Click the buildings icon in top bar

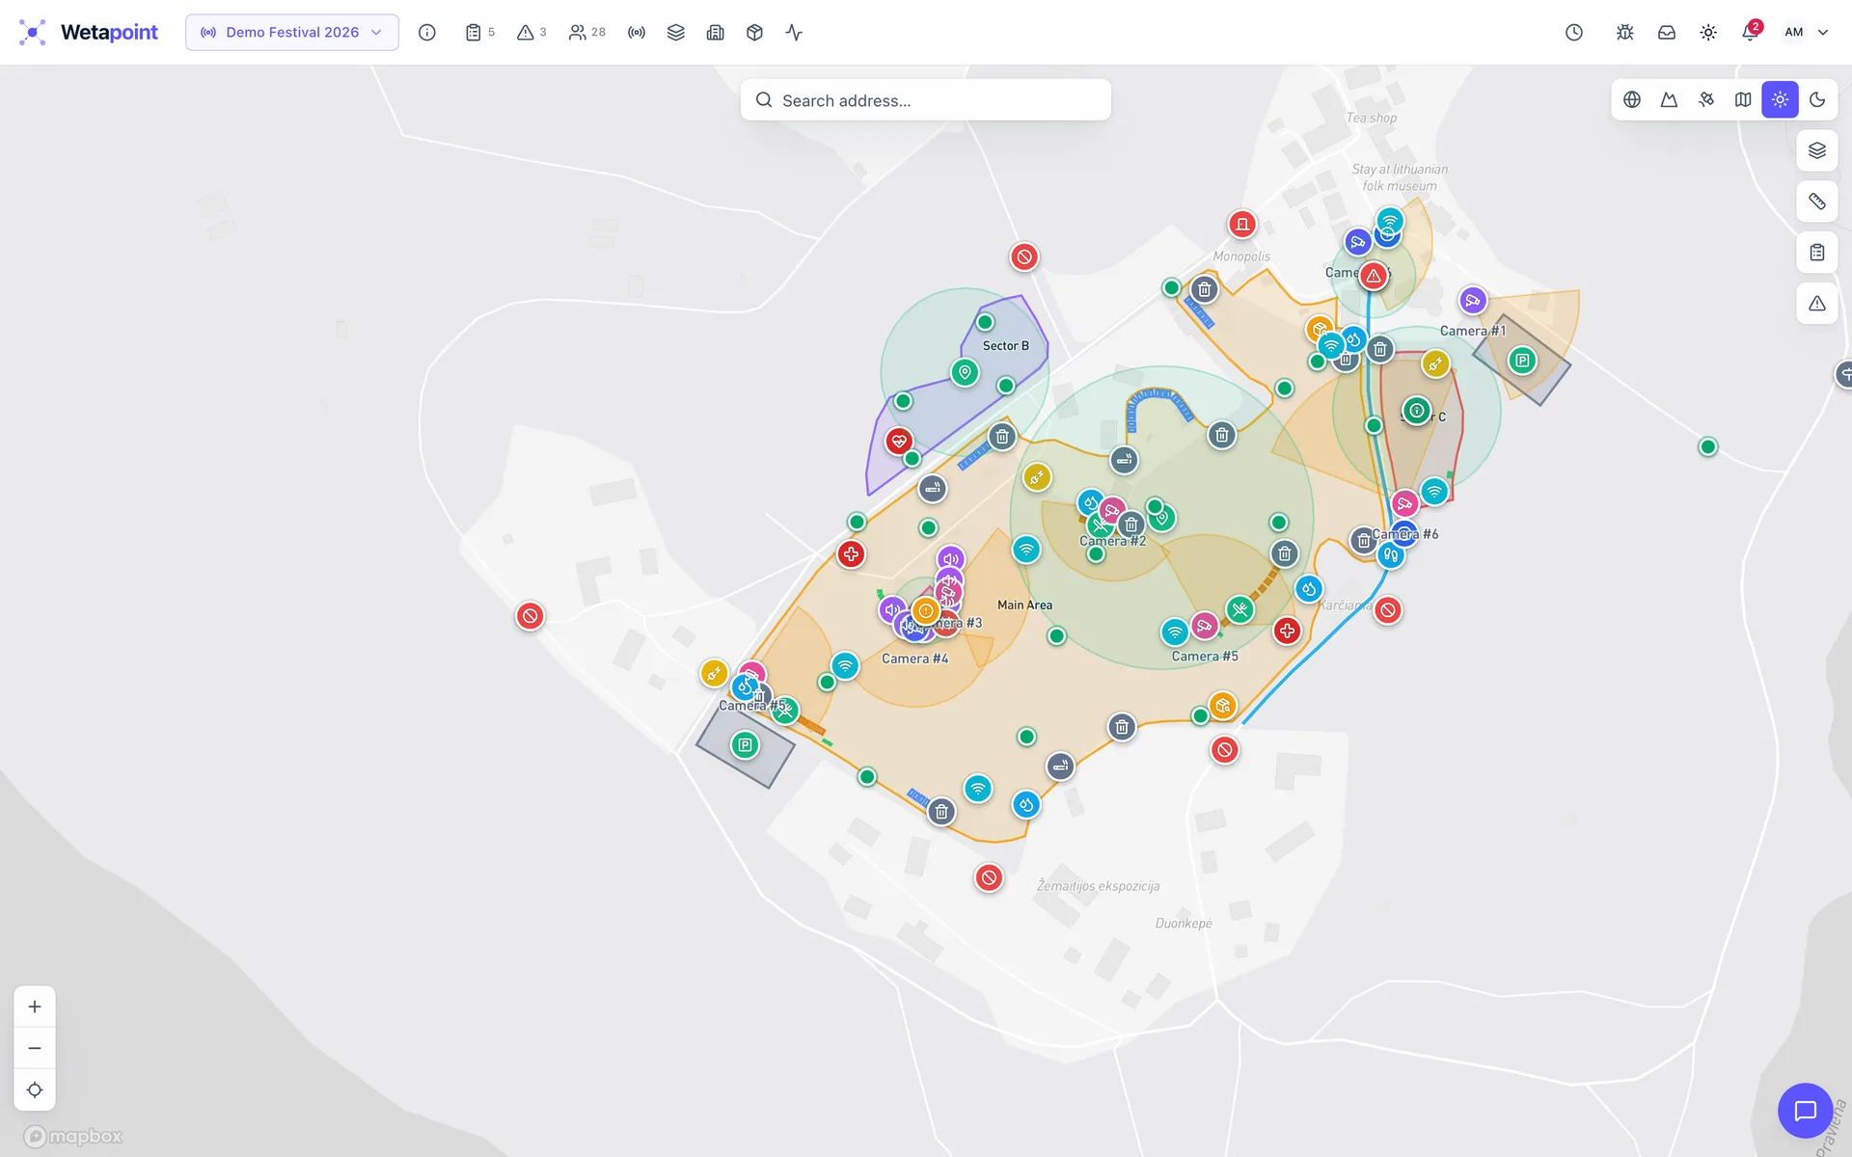[x=716, y=32]
